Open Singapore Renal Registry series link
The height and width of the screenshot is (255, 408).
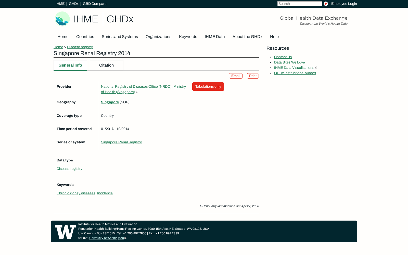tap(121, 142)
